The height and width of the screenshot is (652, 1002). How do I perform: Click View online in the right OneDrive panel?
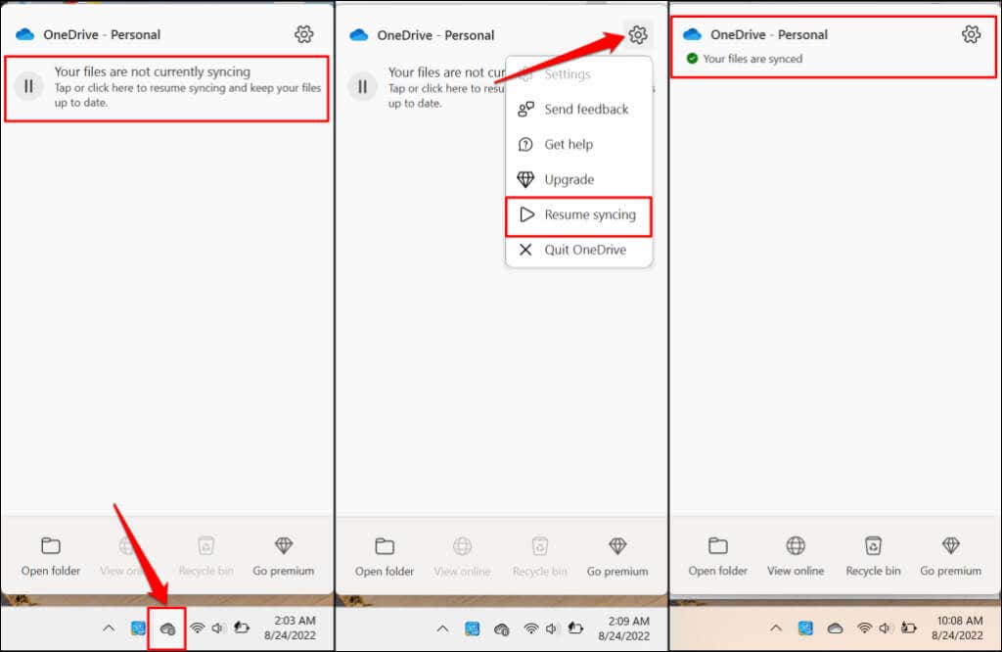click(x=796, y=556)
